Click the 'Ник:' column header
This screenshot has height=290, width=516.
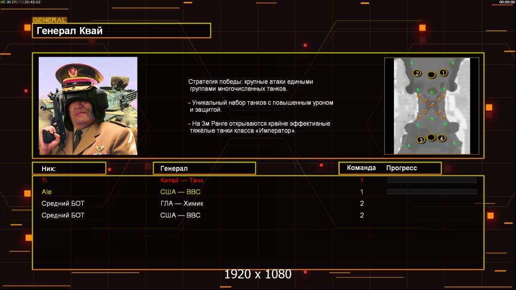[x=69, y=169]
